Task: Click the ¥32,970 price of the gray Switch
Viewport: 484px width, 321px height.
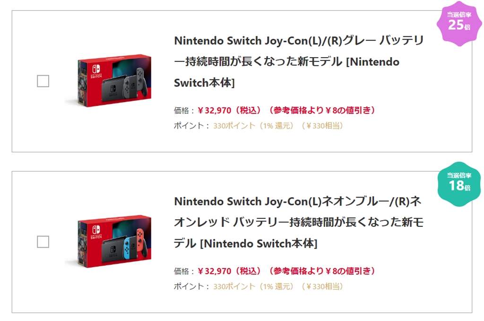Action: point(214,111)
